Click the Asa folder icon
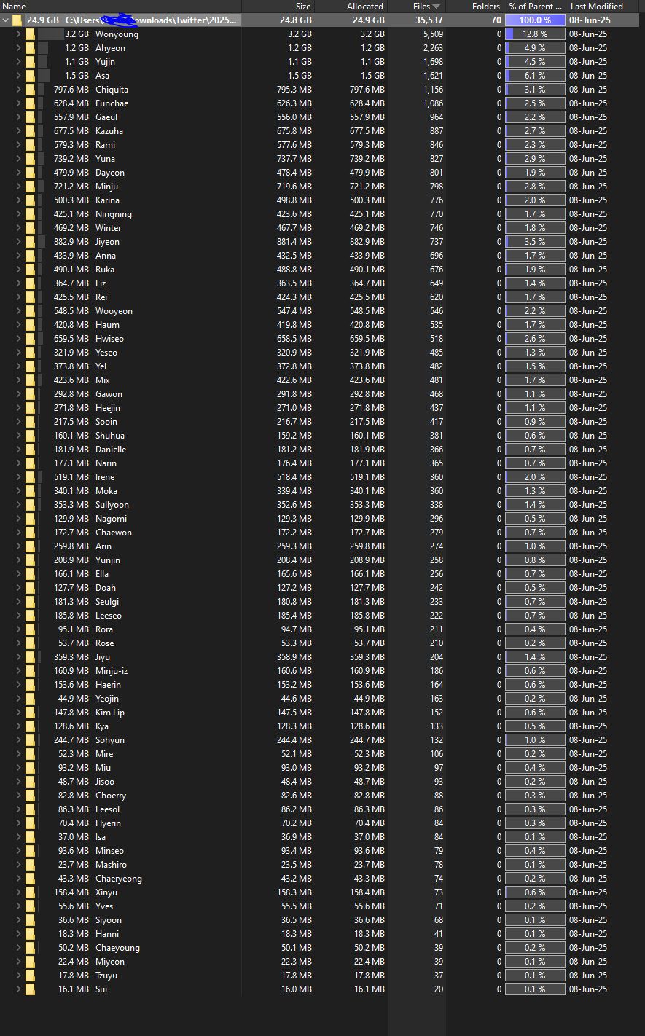Image resolution: width=645 pixels, height=1036 pixels. tap(30, 76)
